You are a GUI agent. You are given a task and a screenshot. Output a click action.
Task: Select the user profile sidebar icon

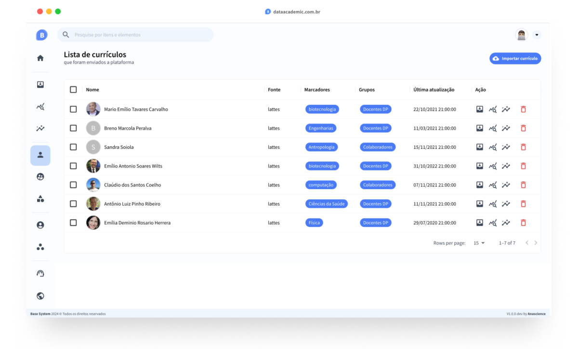40,155
